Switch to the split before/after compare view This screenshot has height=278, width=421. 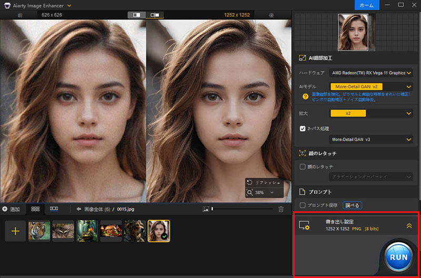pyautogui.click(x=137, y=15)
